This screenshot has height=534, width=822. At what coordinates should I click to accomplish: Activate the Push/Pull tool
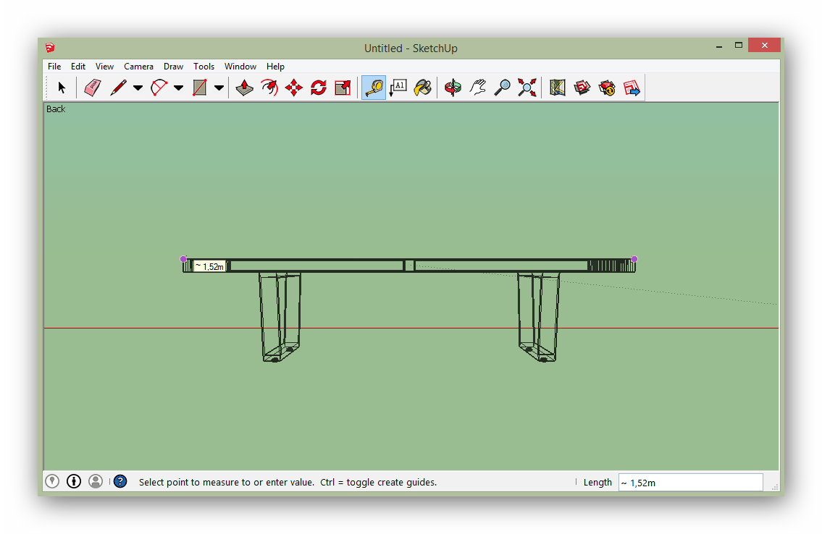pyautogui.click(x=245, y=88)
